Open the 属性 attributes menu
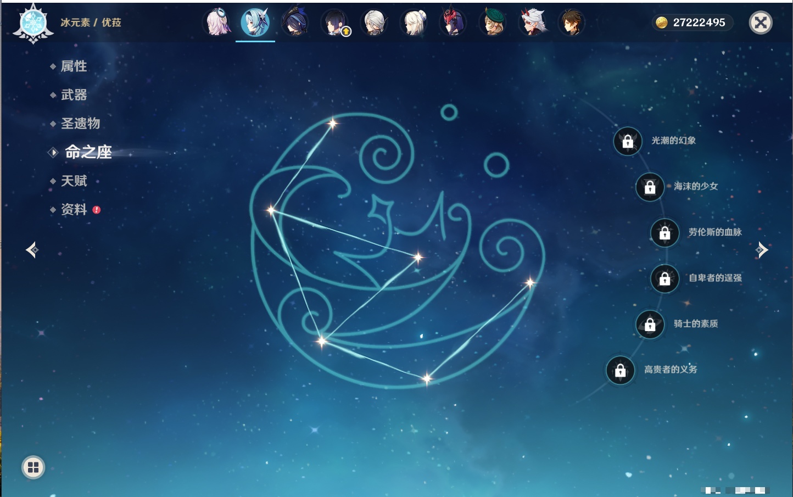 click(x=74, y=66)
